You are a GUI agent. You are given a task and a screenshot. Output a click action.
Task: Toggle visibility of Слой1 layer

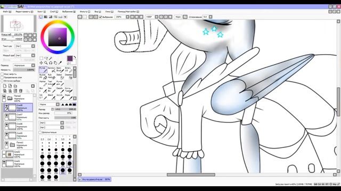click(x=4, y=162)
